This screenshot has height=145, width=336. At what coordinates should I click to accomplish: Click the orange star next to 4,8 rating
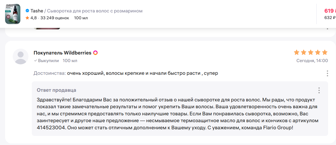click(x=27, y=18)
